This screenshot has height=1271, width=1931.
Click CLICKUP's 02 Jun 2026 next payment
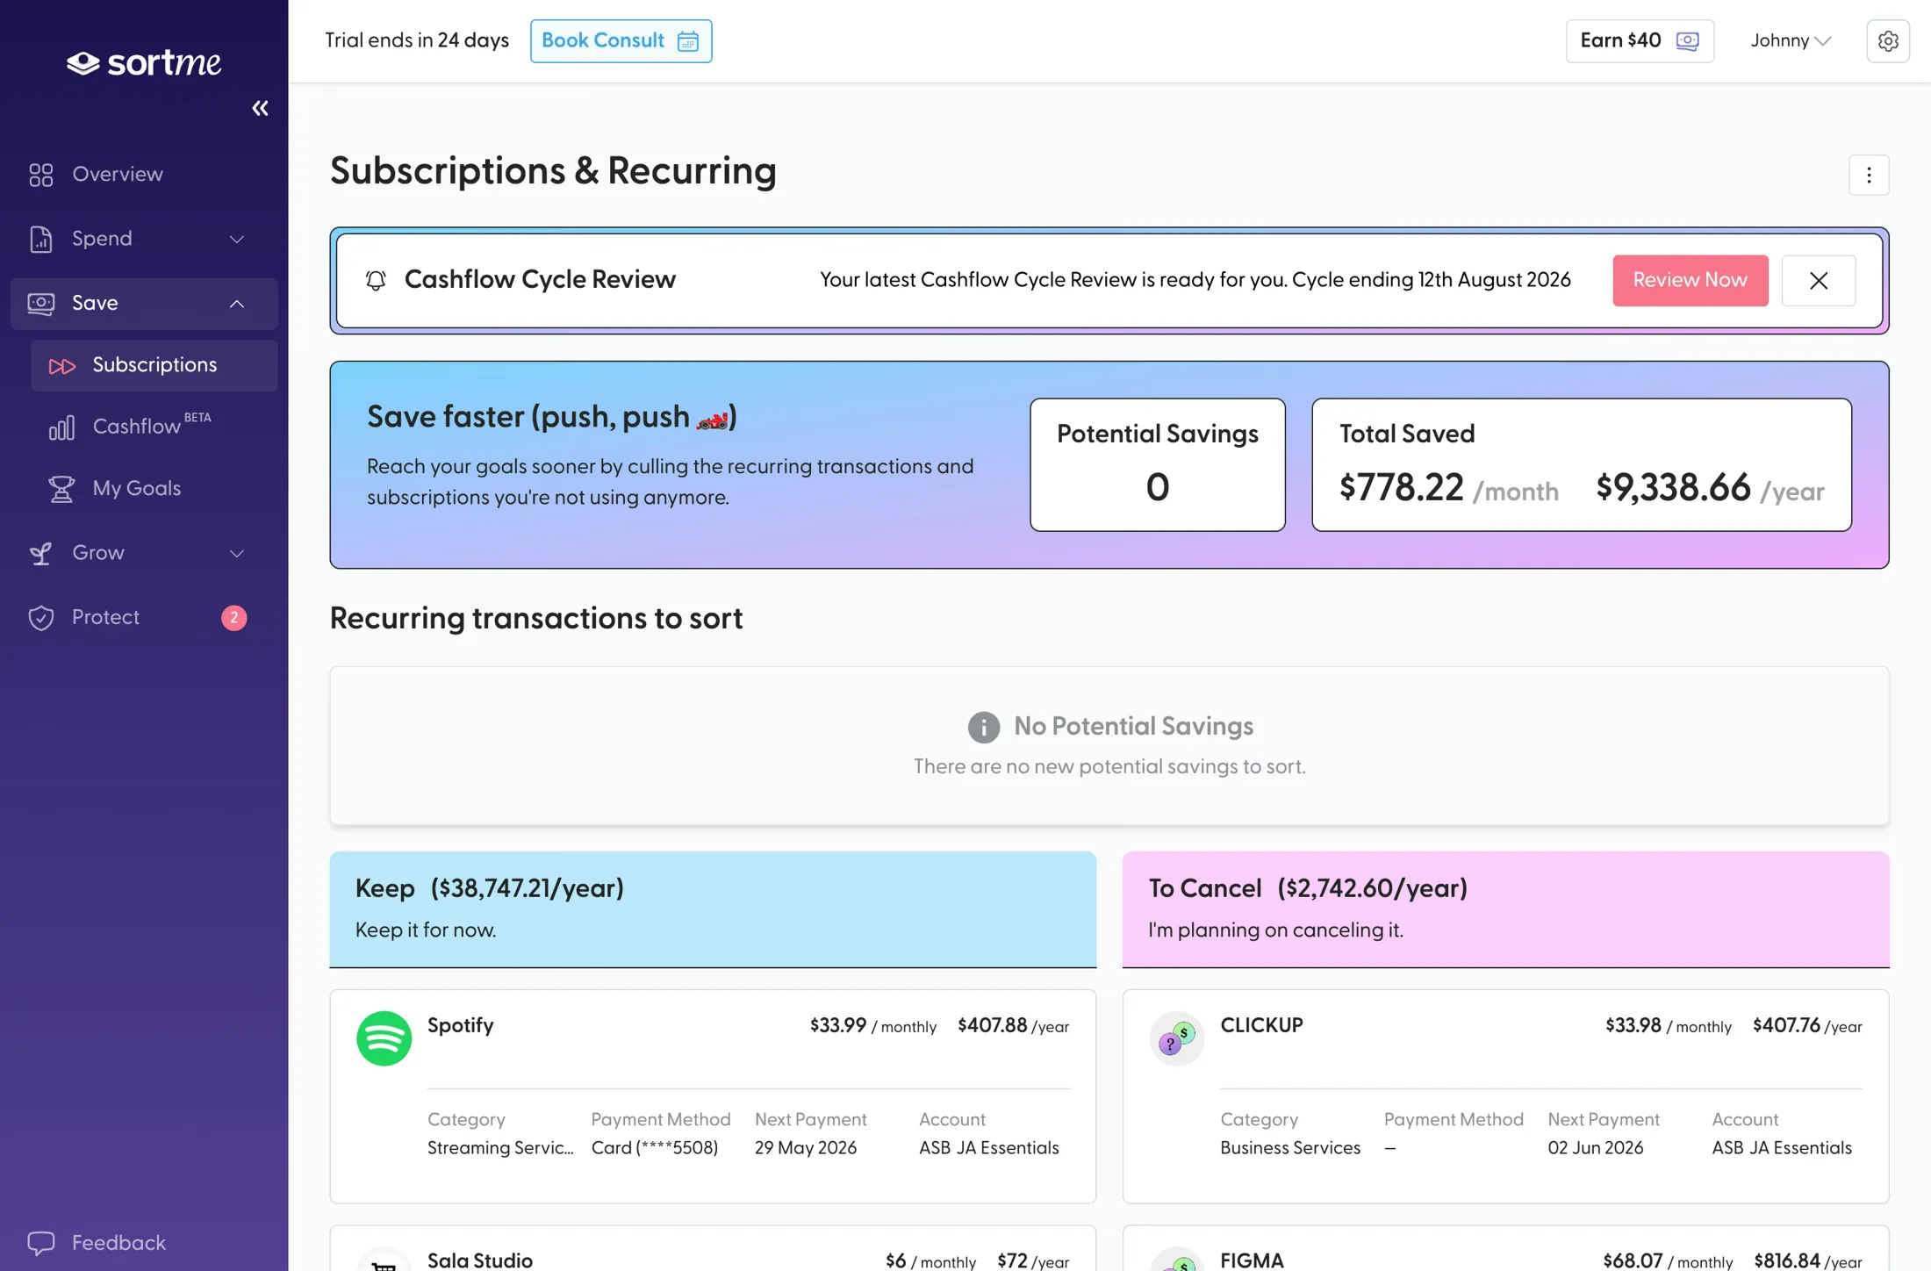click(1595, 1148)
